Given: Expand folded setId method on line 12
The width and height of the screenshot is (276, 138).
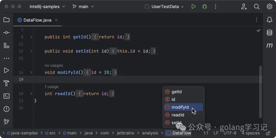Looking at the screenshot, I should (31, 51).
